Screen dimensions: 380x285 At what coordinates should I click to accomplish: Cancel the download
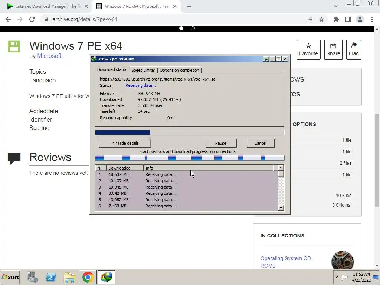pyautogui.click(x=260, y=143)
